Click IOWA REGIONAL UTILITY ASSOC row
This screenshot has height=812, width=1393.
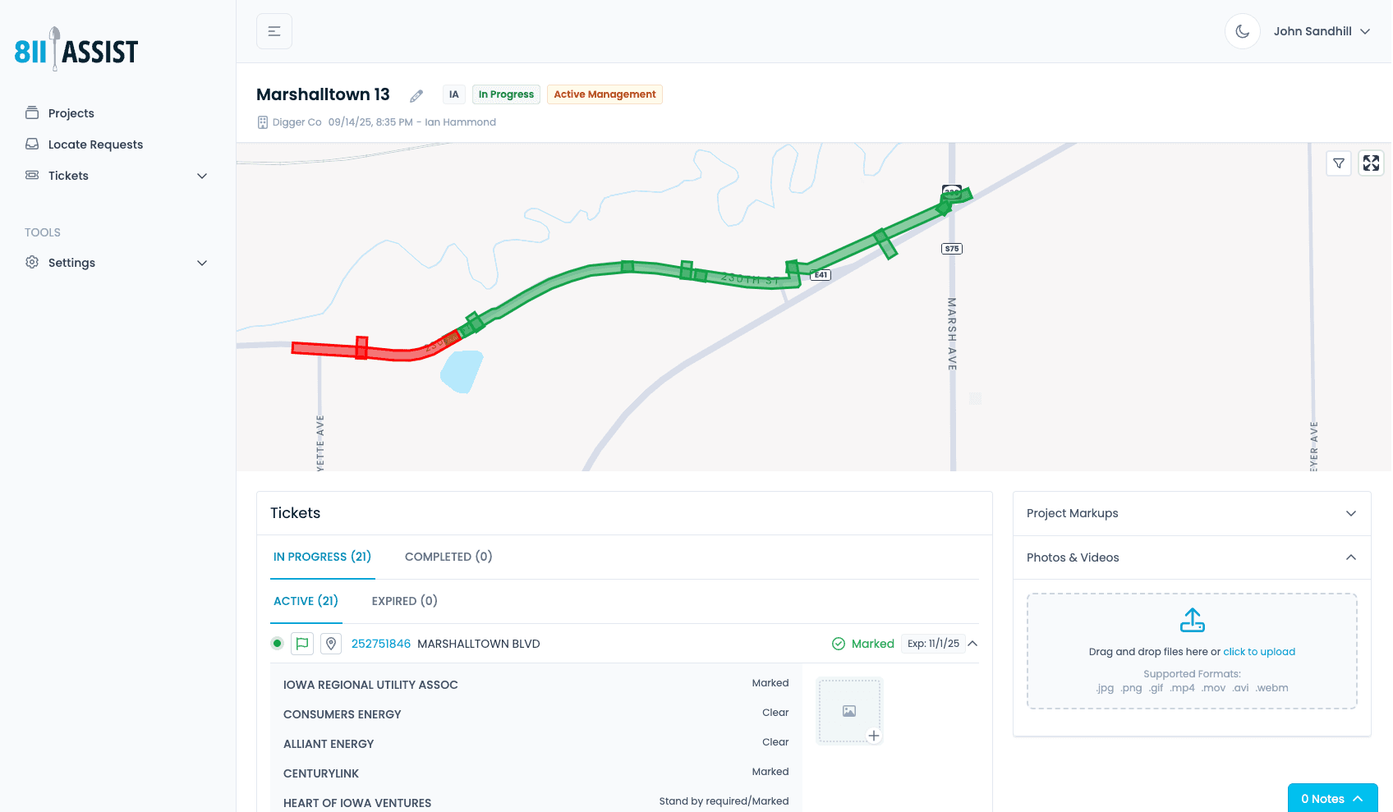pyautogui.click(x=536, y=684)
